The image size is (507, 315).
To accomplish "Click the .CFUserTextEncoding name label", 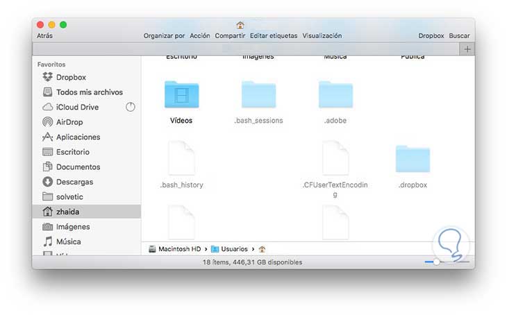I will (x=335, y=189).
